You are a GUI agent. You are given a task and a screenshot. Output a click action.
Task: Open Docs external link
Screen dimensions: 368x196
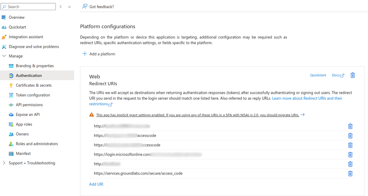(338, 75)
